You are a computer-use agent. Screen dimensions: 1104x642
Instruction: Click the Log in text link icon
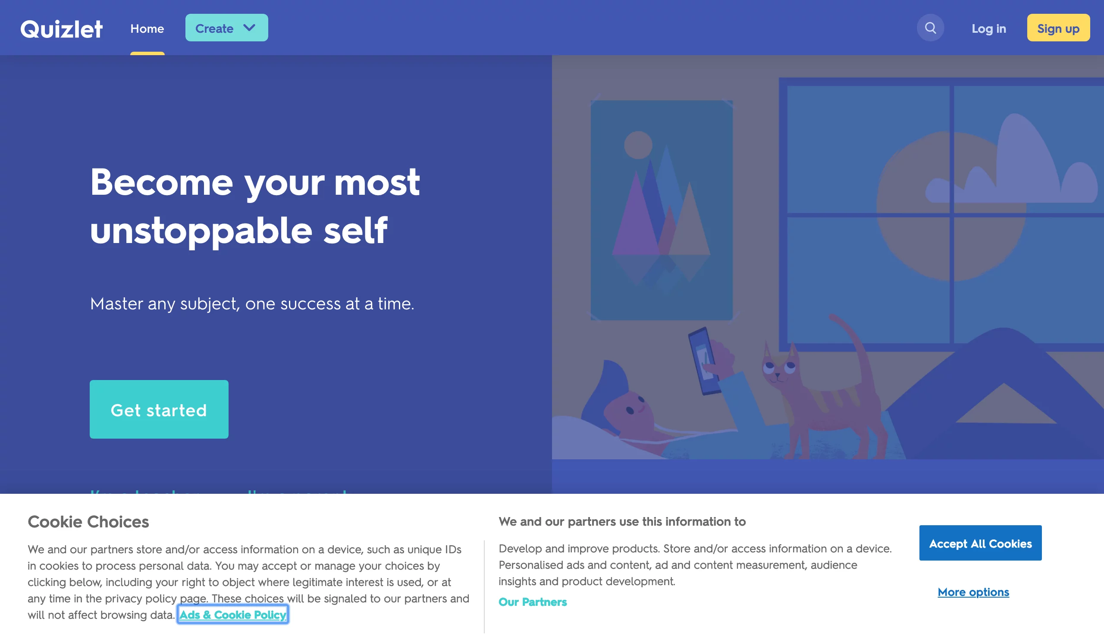[988, 28]
